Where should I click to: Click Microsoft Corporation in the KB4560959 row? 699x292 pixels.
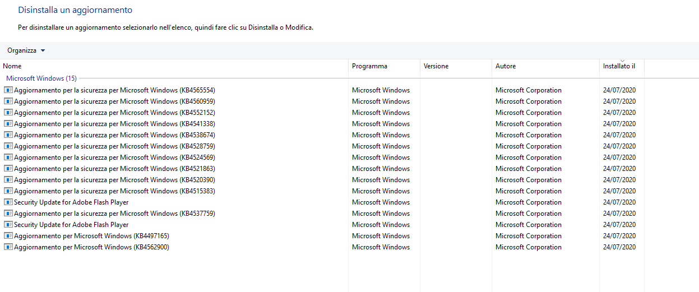(x=529, y=101)
